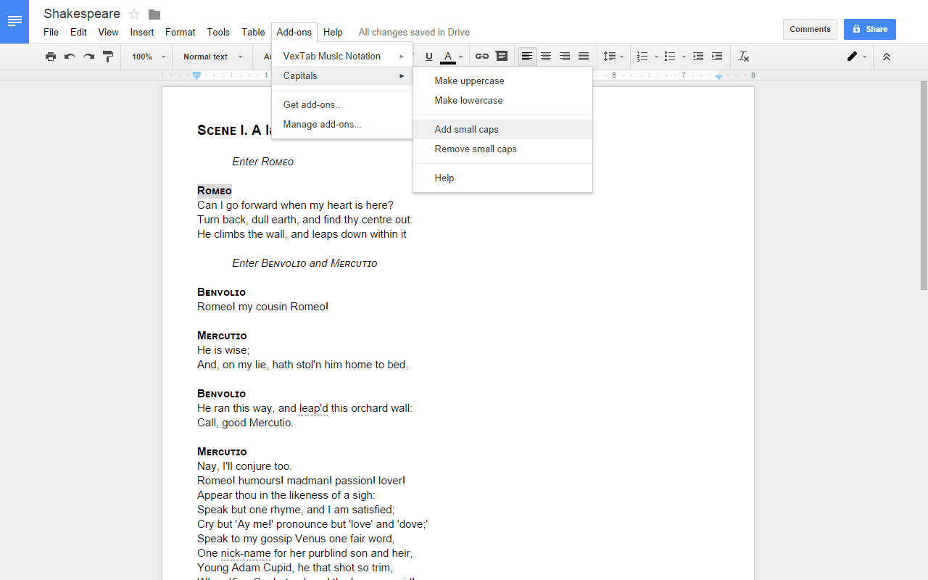
Task: Click the Comments button
Action: pyautogui.click(x=810, y=29)
